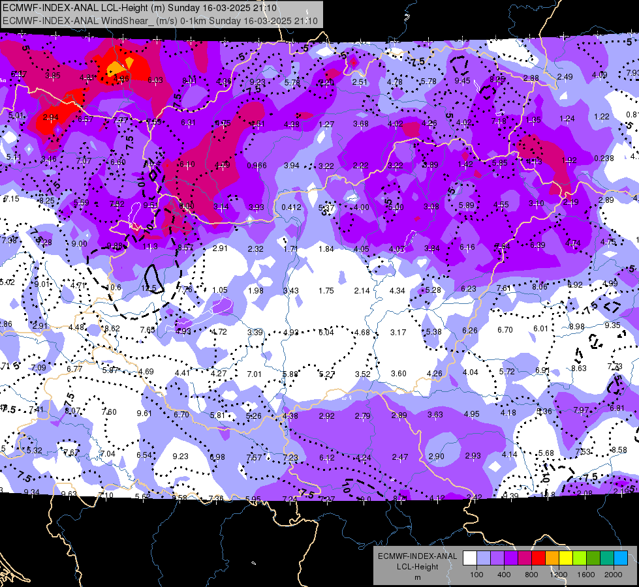Click the wind shear value 1.92

pyautogui.click(x=569, y=160)
